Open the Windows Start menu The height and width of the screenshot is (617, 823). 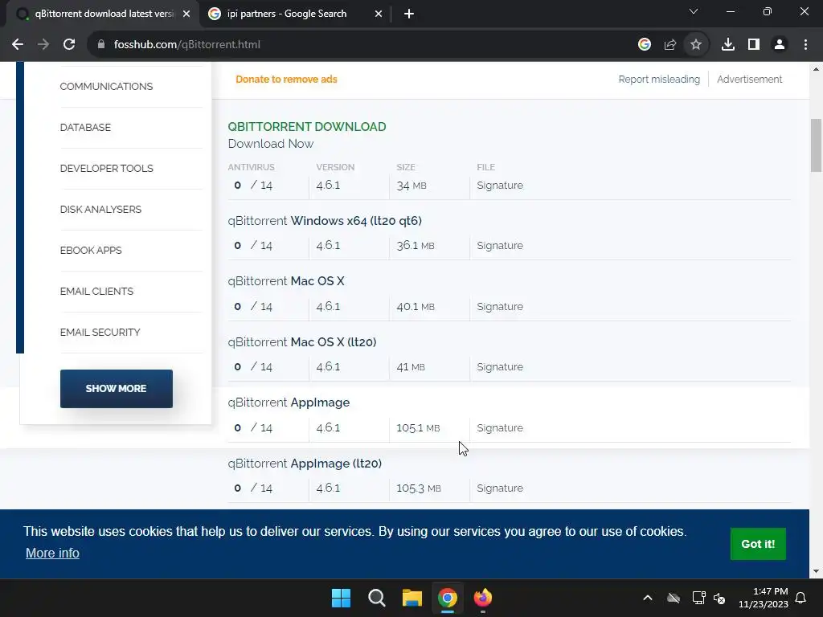341,598
